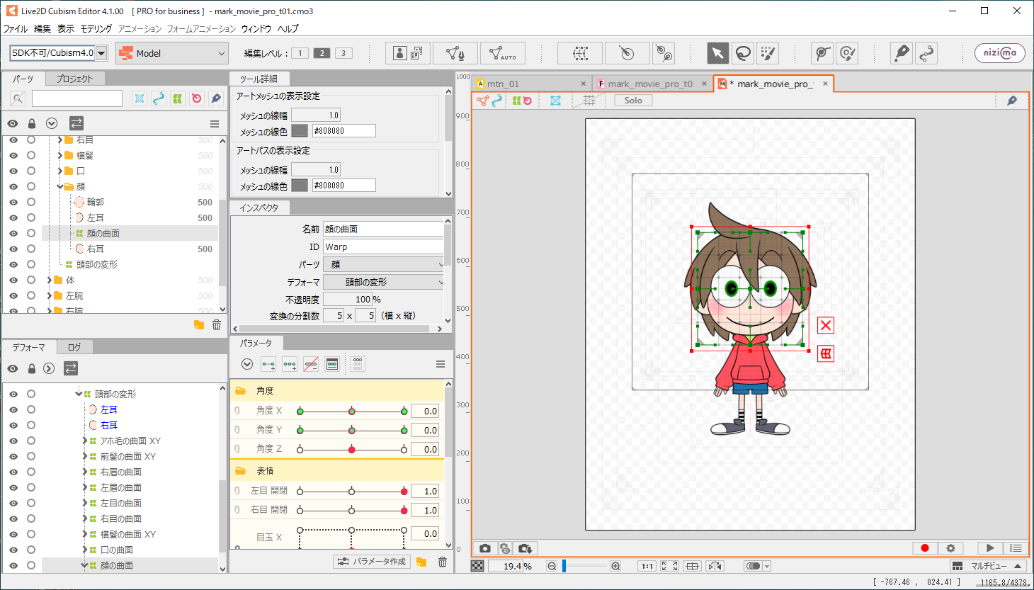The width and height of the screenshot is (1034, 590).
Task: Expand アホ毛の曲面 XY deformer node
Action: click(x=85, y=441)
